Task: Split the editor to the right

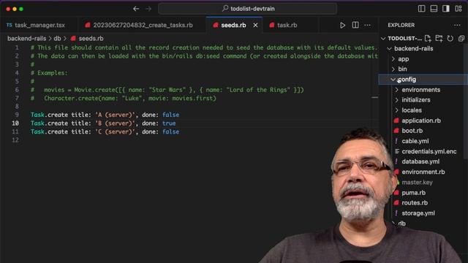Action: pos(355,25)
